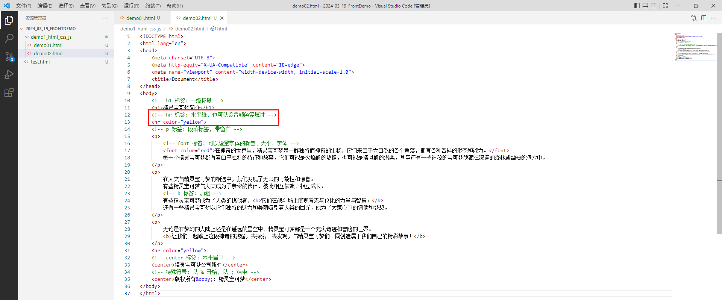
Task: Click the center 标签: 水平居中 comment
Action: (193, 258)
